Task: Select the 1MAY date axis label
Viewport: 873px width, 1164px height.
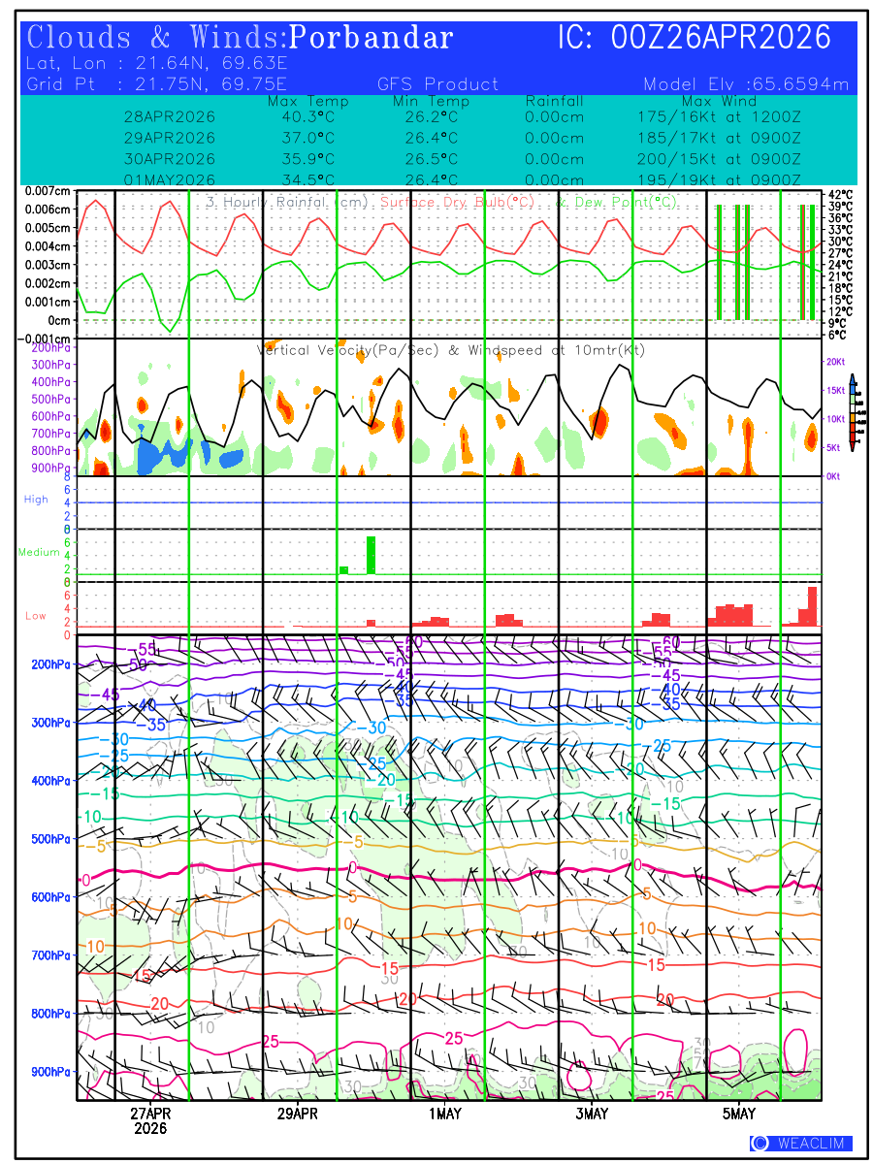Action: (x=444, y=1114)
